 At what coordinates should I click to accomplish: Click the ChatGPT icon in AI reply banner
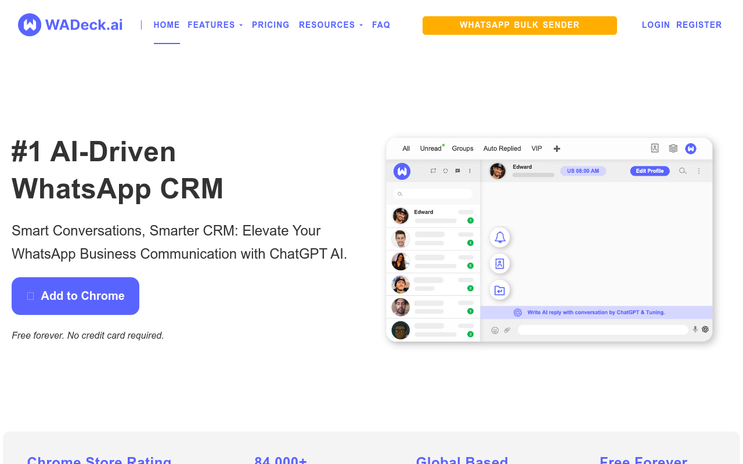[x=518, y=312]
